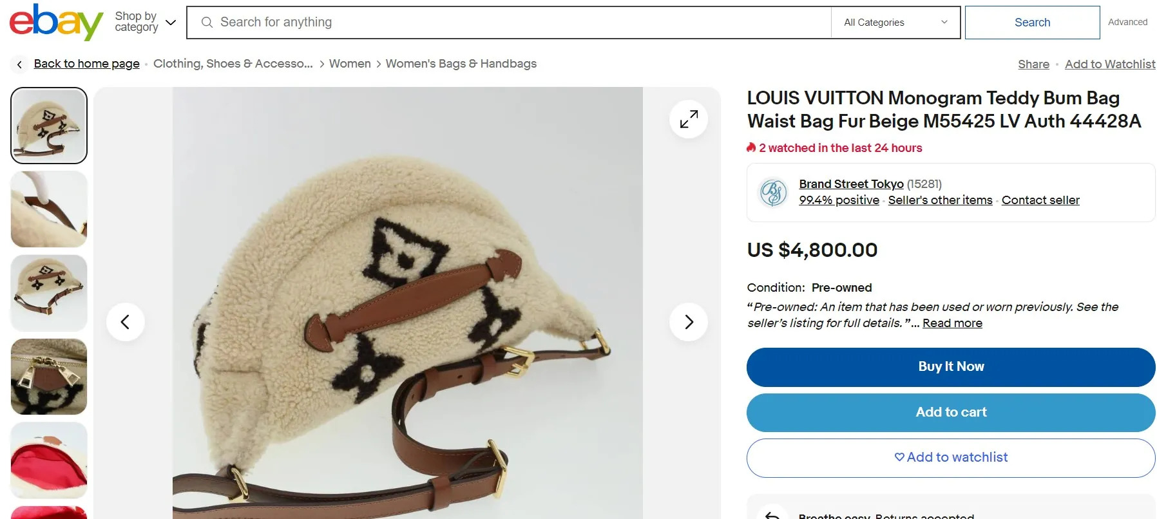The height and width of the screenshot is (519, 1157).
Task: Select the red interior lining thumbnail
Action: 49,460
